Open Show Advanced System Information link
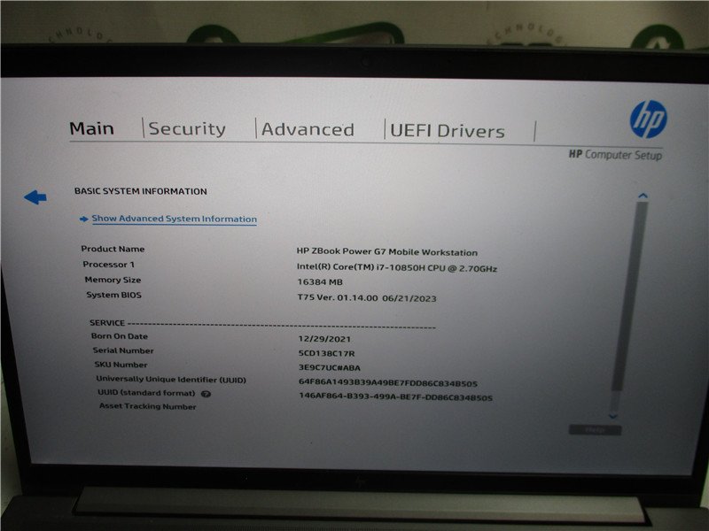709x531 pixels. pyautogui.click(x=174, y=219)
